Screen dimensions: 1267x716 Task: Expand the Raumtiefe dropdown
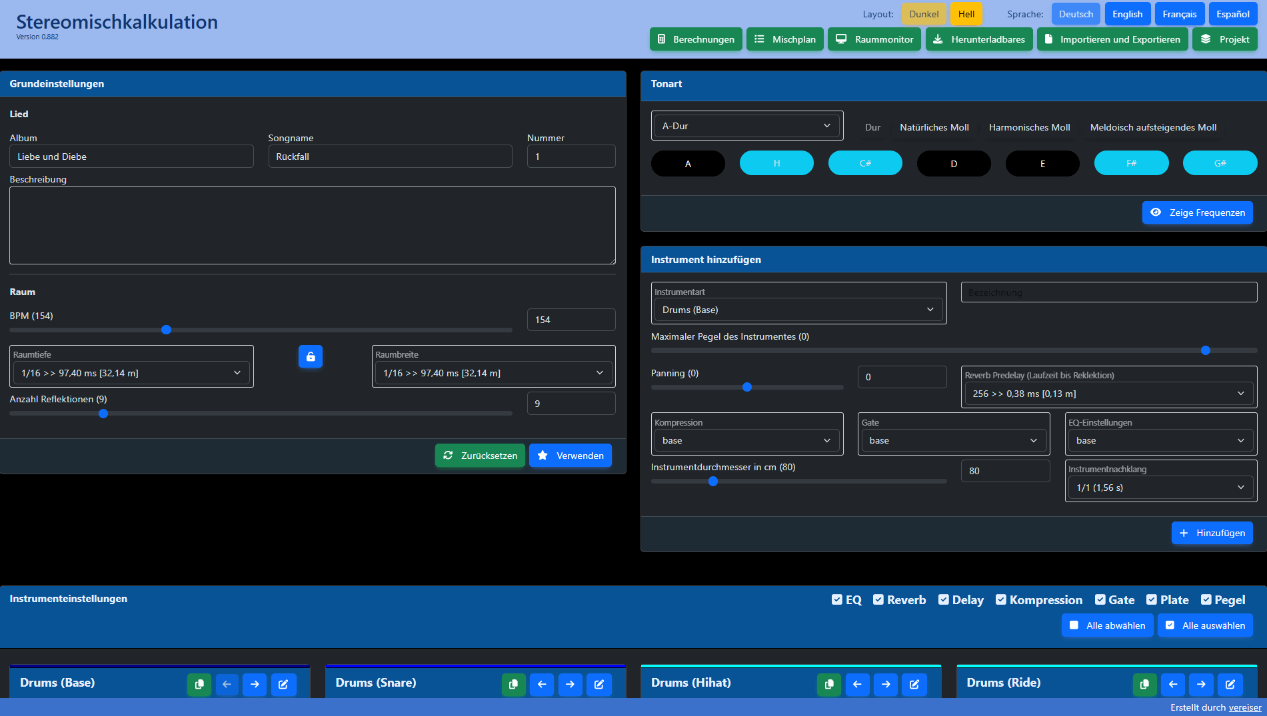click(x=131, y=373)
